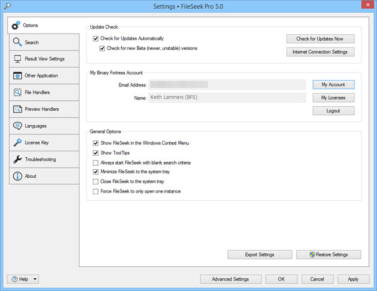Image resolution: width=377 pixels, height=291 pixels.
Task: Open Internet Connection Settings
Action: coord(320,52)
